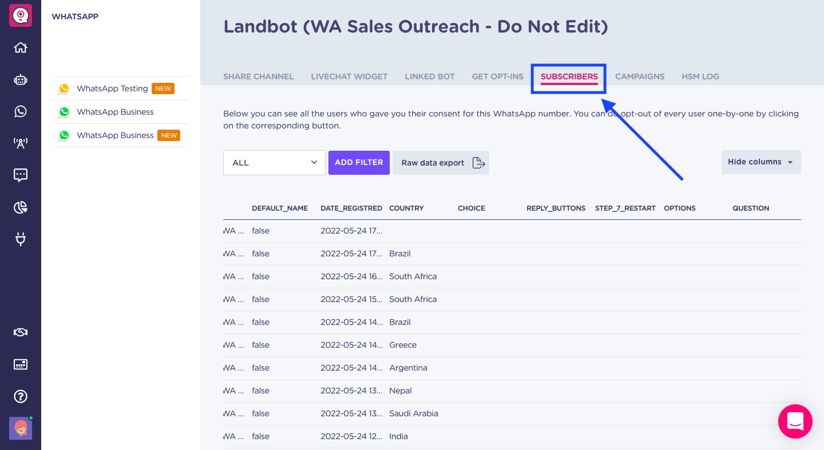
Task: Click date cell in Greece row
Action: pyautogui.click(x=351, y=345)
